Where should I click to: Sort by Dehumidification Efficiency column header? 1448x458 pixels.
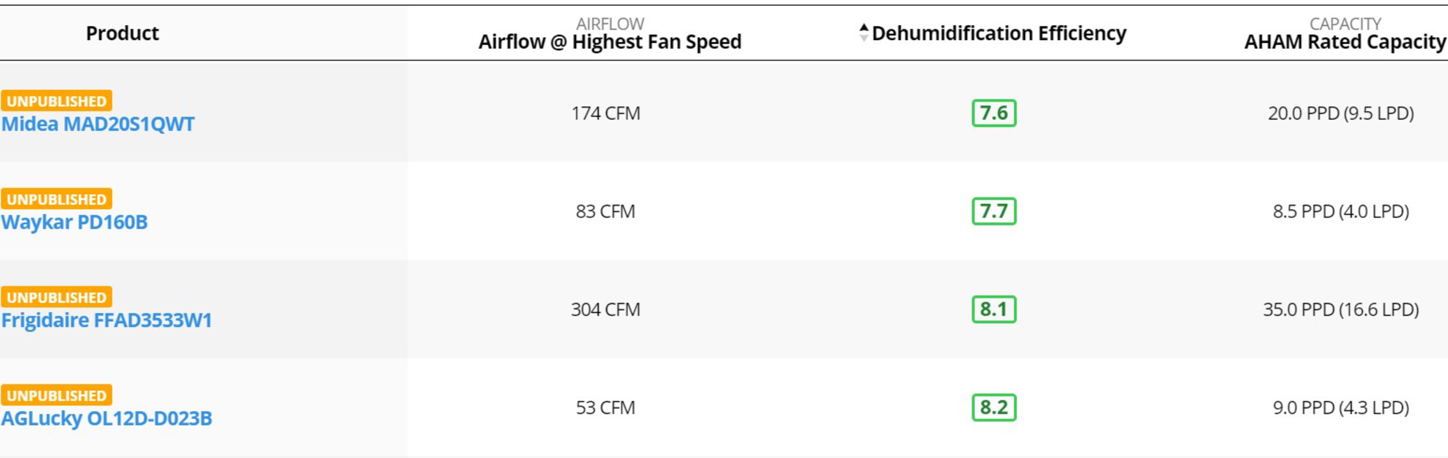pos(999,34)
